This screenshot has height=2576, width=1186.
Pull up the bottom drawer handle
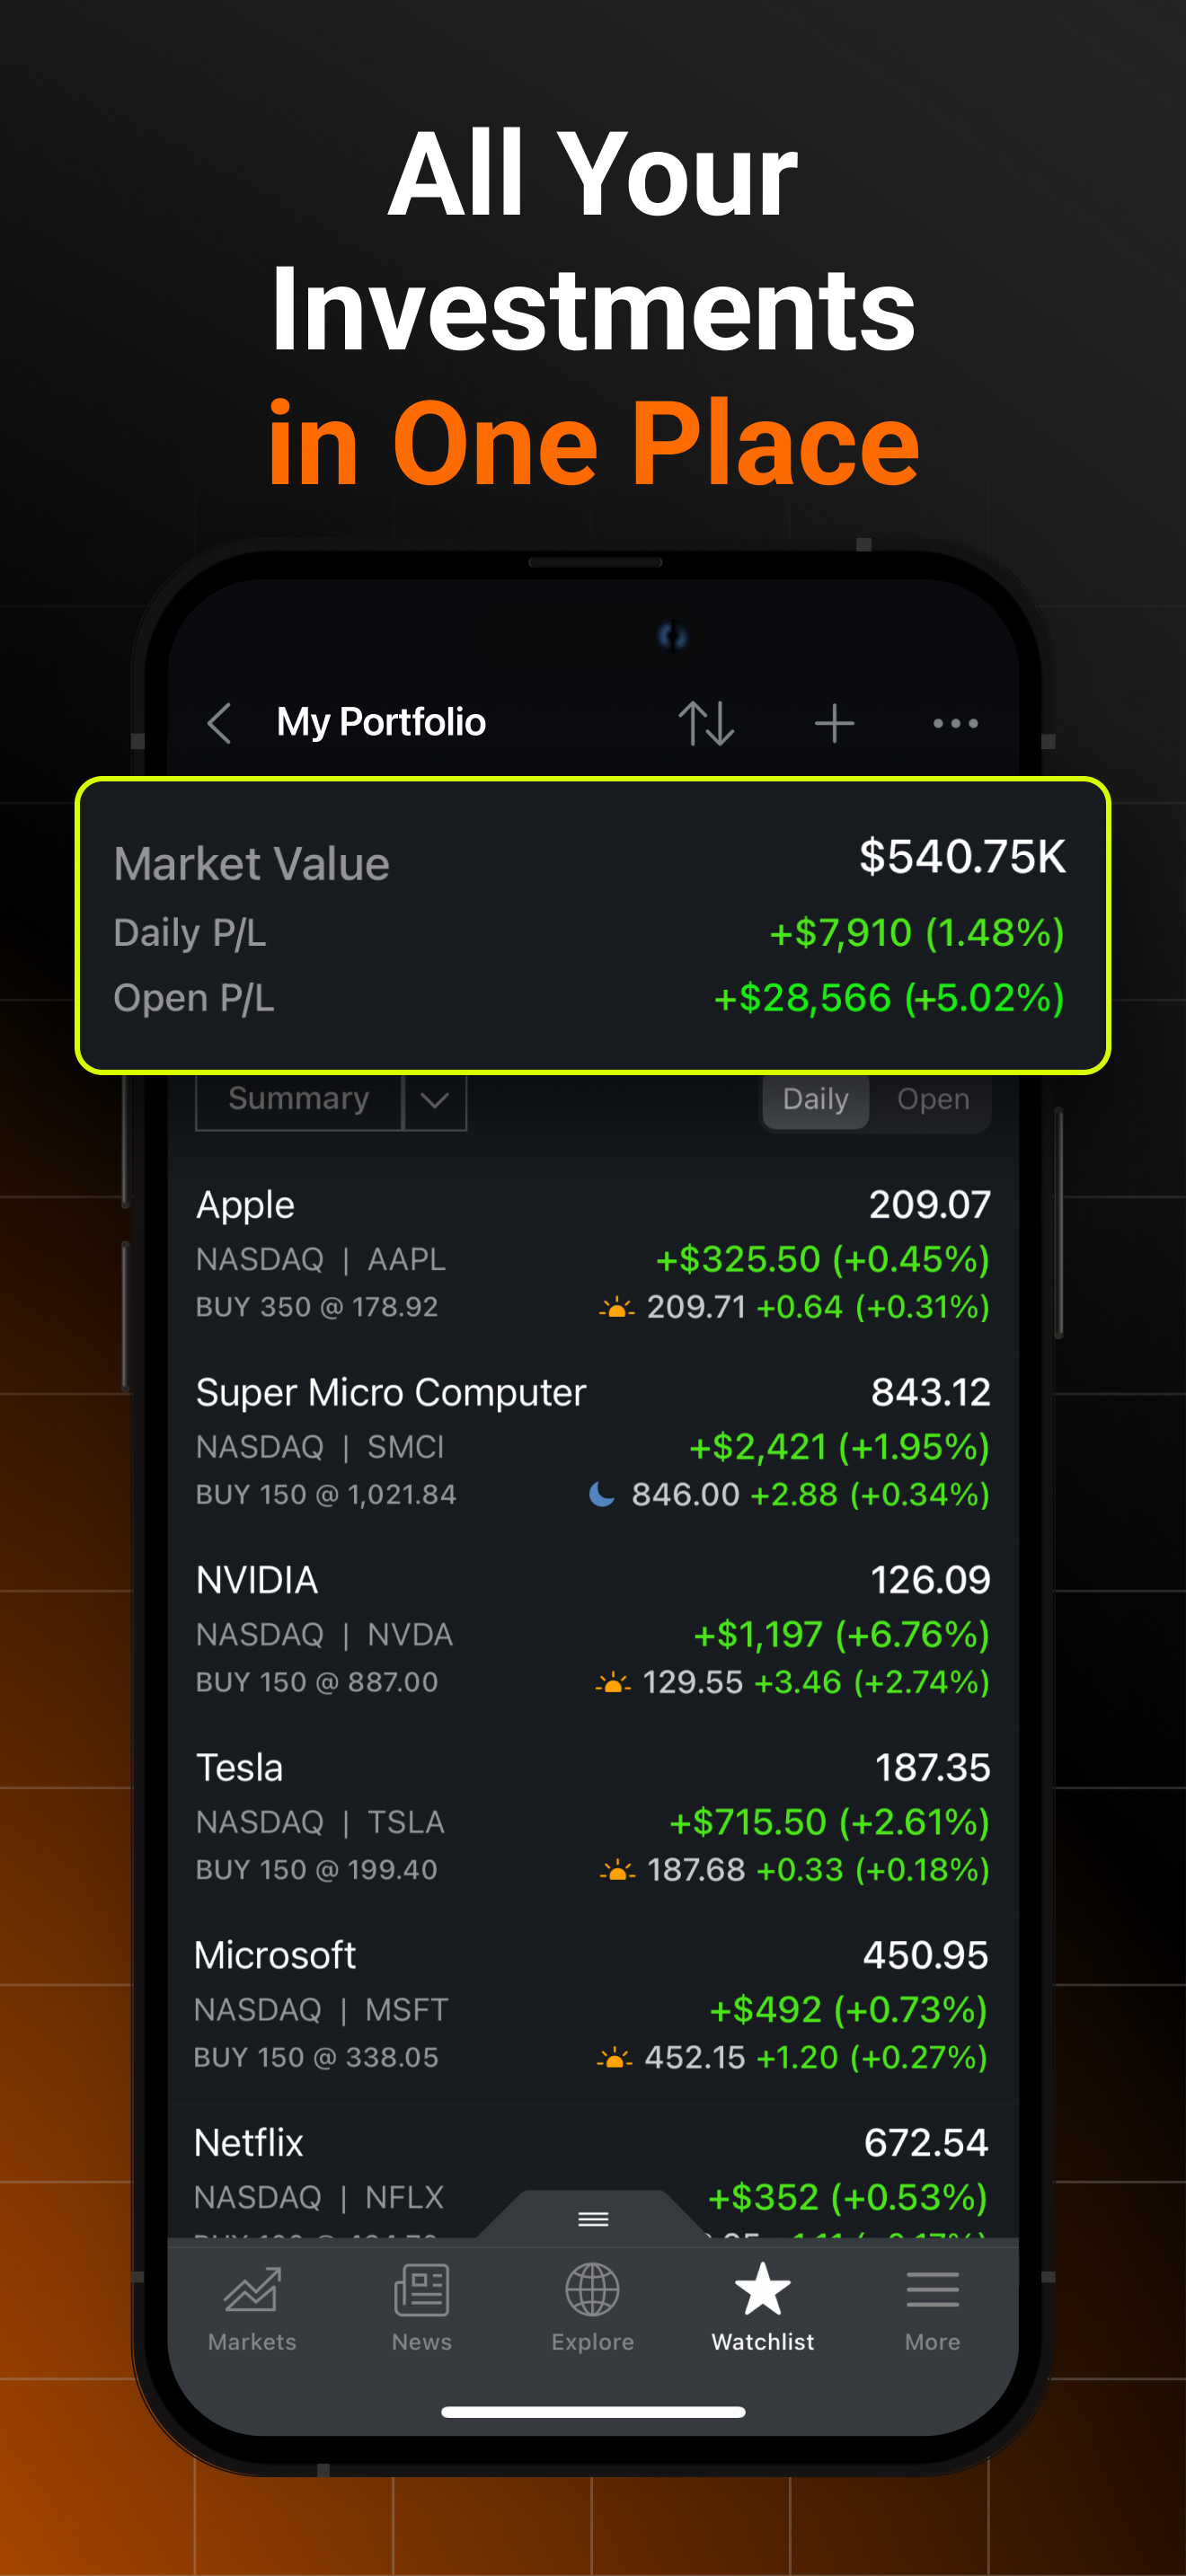point(593,2219)
